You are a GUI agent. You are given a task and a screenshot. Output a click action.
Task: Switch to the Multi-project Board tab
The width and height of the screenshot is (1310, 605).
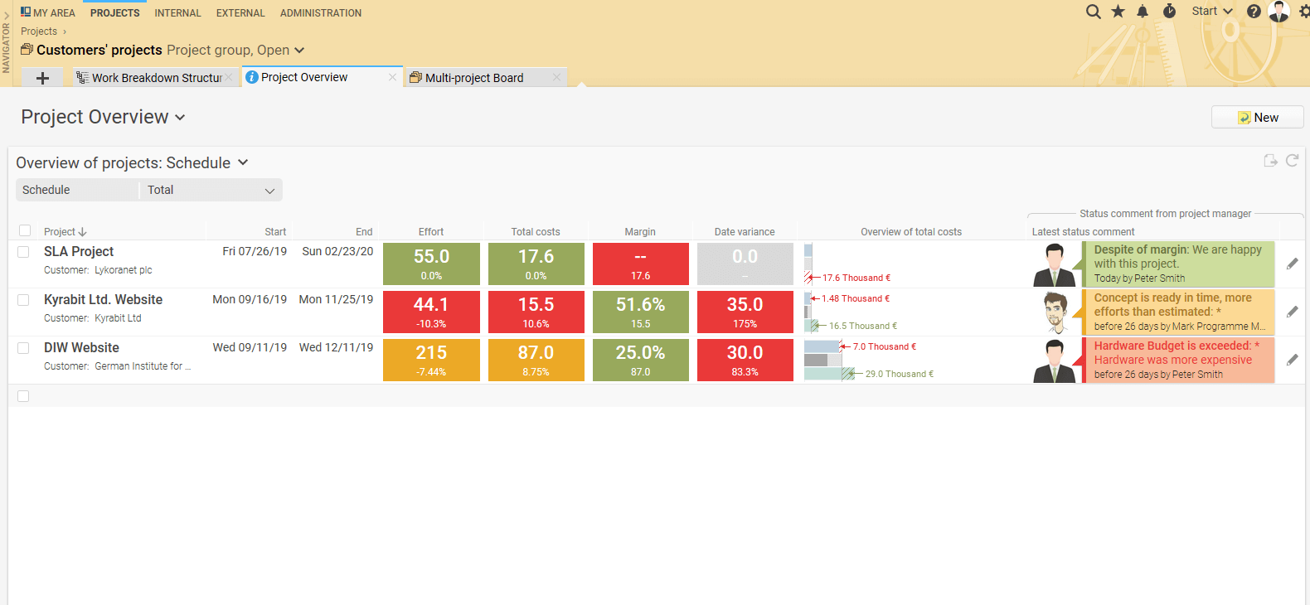coord(474,78)
